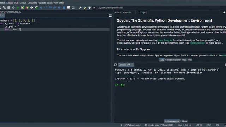
Task: Open the PYTHONPATH manager
Action: pyautogui.click(x=85, y=8)
